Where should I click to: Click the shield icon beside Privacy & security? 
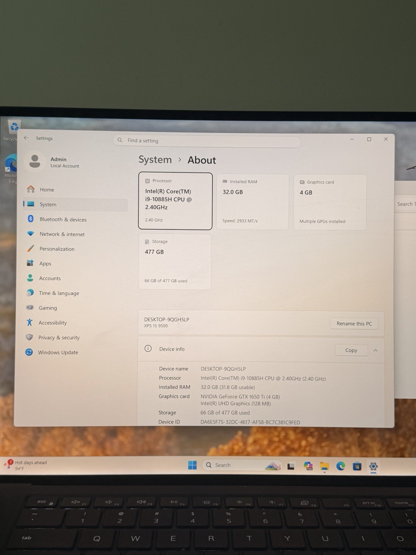click(x=29, y=337)
